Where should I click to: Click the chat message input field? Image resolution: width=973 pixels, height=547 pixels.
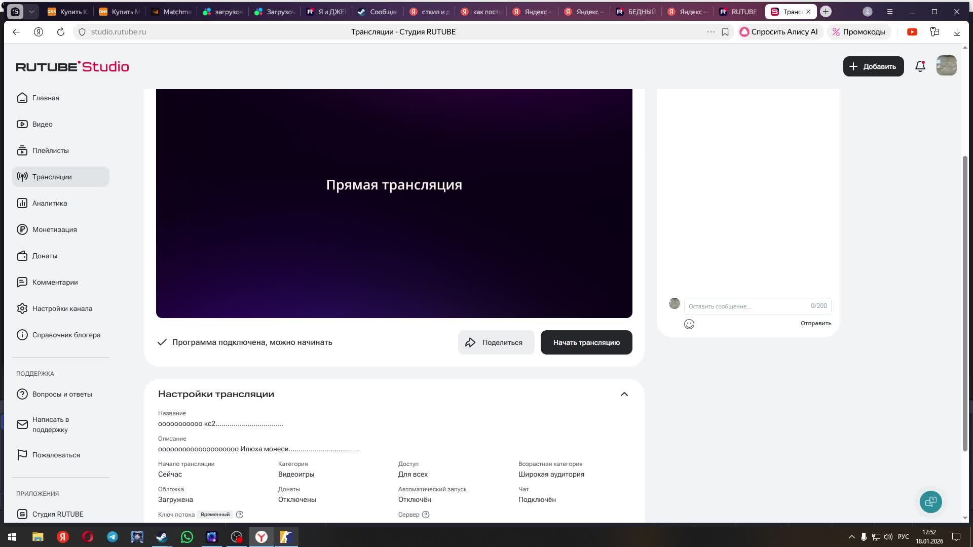click(x=758, y=306)
